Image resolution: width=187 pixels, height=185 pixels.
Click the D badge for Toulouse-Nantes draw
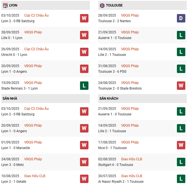coord(181,18)
